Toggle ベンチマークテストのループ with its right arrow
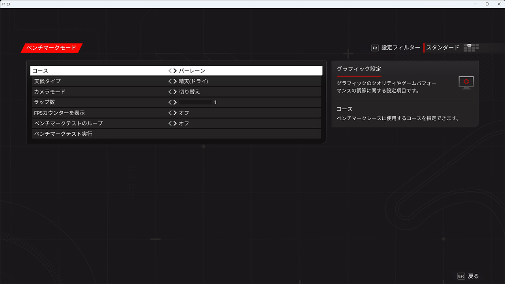The height and width of the screenshot is (284, 505). click(x=175, y=123)
